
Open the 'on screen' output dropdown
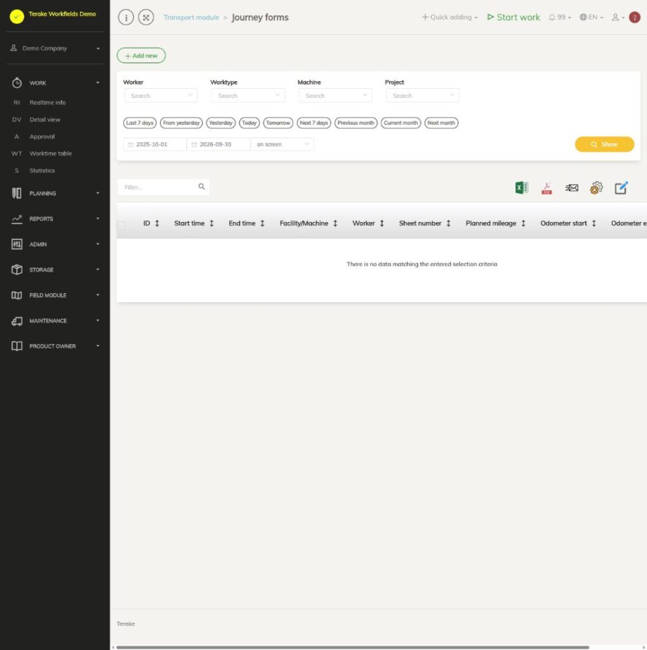point(283,144)
